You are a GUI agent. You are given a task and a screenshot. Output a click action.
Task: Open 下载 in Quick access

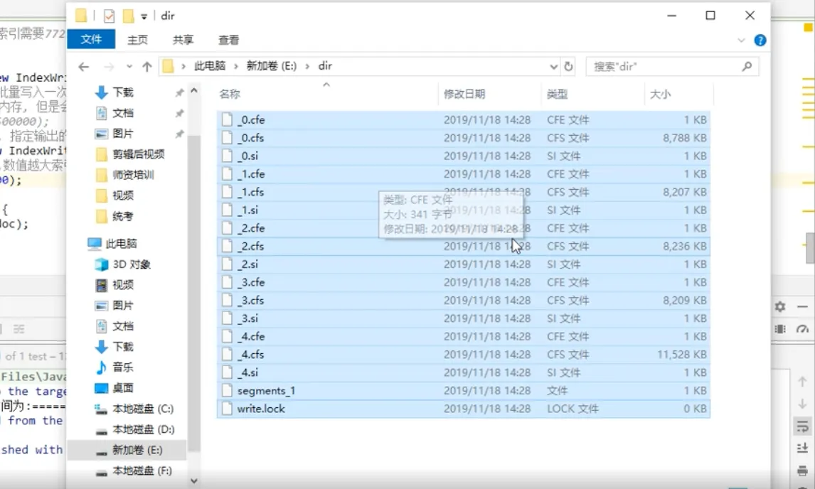(123, 92)
